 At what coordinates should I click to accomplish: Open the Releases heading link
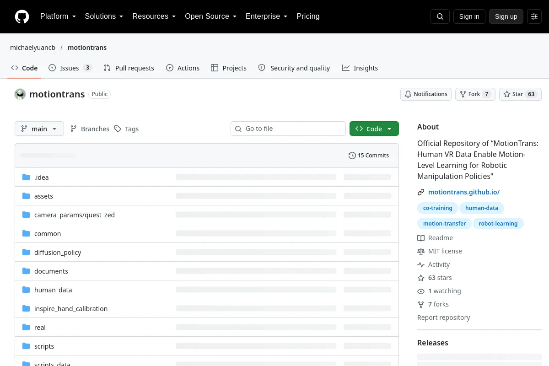(433, 343)
